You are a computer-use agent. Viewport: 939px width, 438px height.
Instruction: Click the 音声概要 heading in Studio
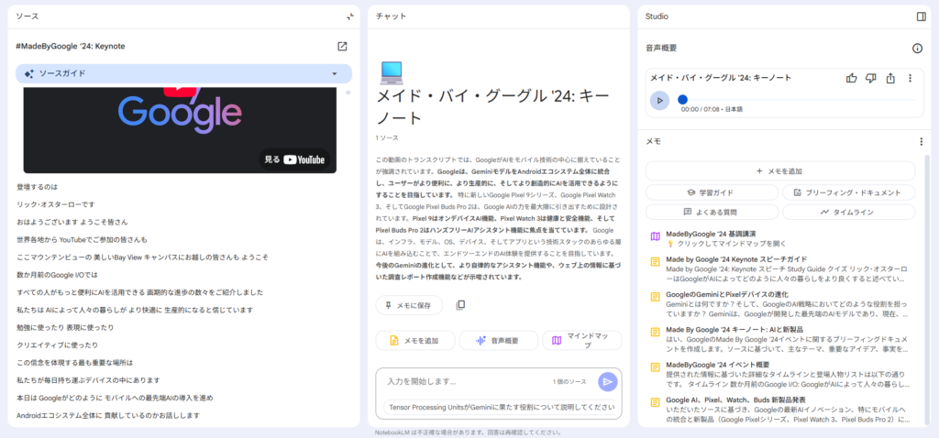point(661,49)
